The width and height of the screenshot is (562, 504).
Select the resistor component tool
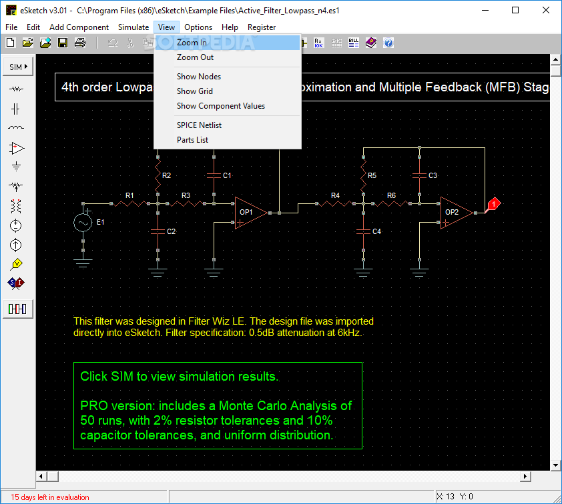(x=16, y=89)
